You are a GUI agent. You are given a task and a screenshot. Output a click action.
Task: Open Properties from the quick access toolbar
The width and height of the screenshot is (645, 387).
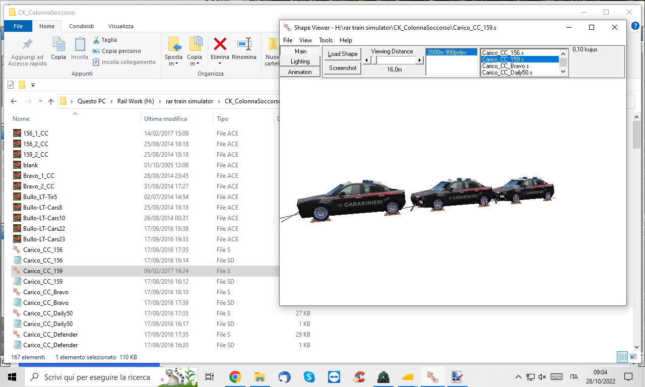(11, 85)
